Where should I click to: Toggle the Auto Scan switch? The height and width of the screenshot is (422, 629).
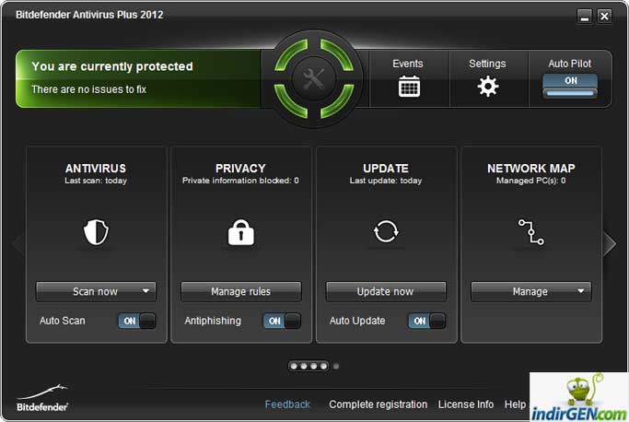[x=137, y=321]
